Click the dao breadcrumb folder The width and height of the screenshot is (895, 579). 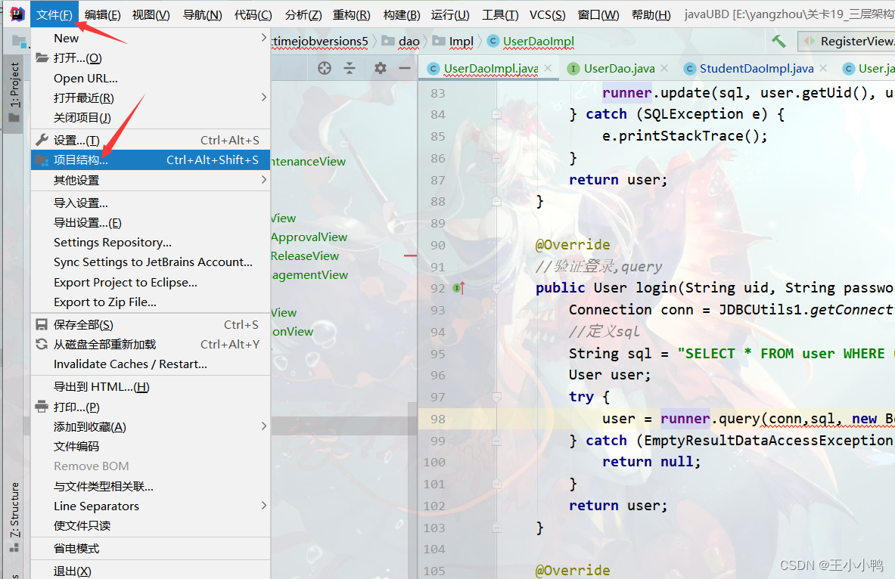(x=401, y=41)
